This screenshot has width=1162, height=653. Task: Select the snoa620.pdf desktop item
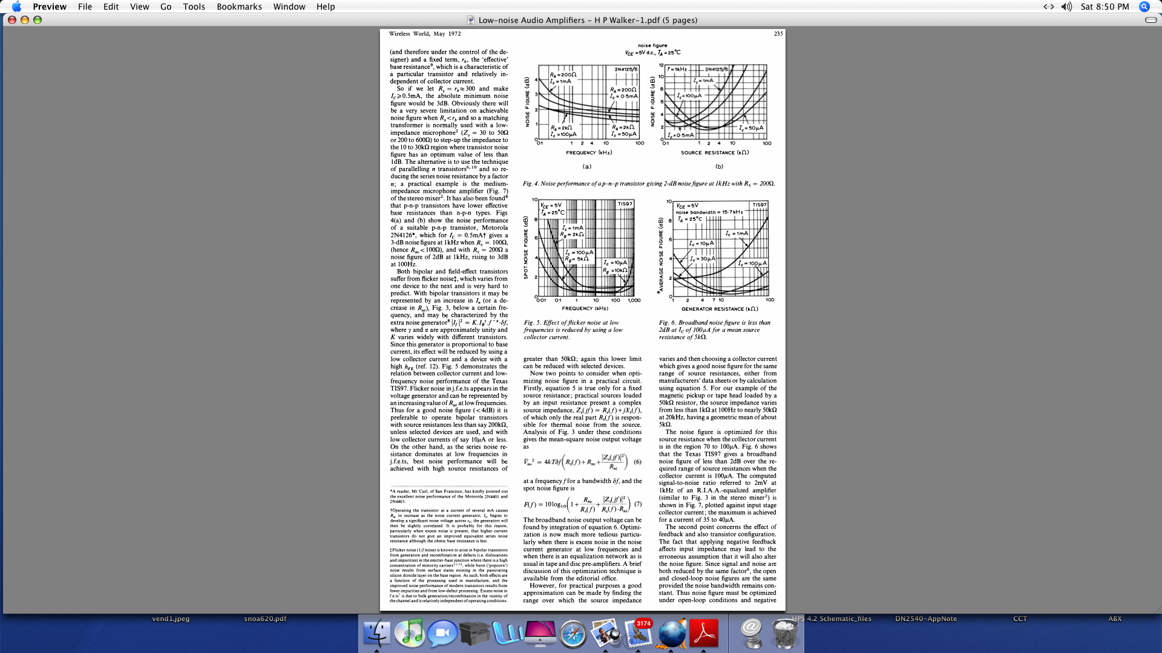(265, 619)
